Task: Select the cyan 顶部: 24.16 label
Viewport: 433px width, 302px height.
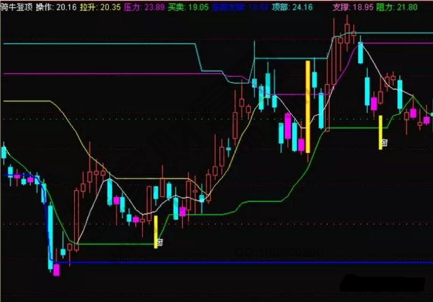Action: 292,7
